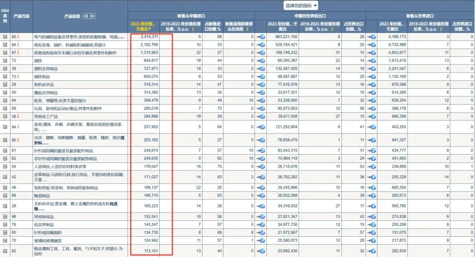
Task: Open product 电气机械和设备及其零件 label
Action: click(x=79, y=36)
